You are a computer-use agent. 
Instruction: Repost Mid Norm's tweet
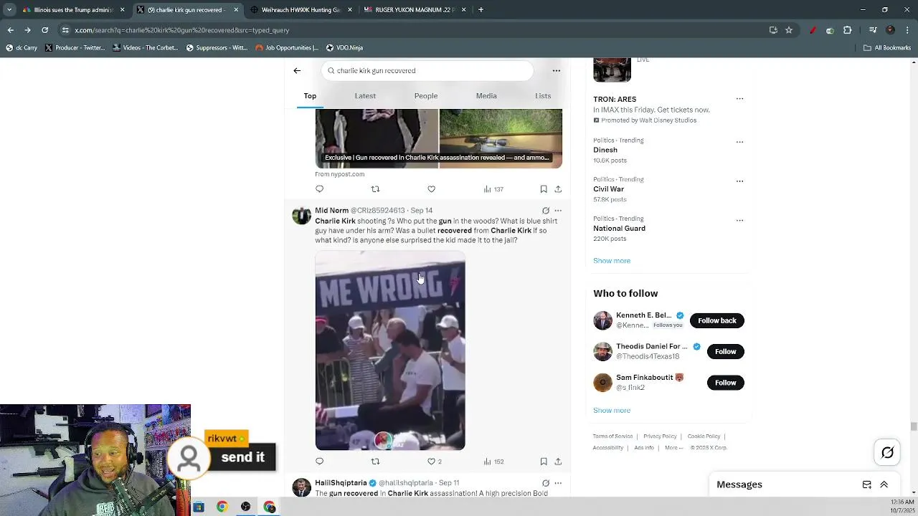pos(375,462)
